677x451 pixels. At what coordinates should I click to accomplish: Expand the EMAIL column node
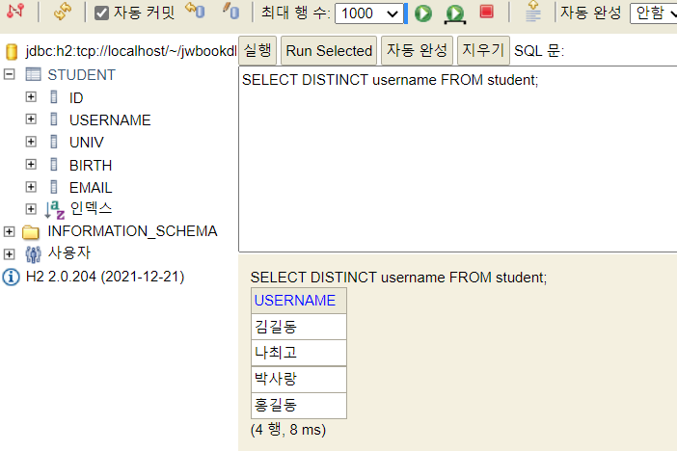(x=31, y=187)
